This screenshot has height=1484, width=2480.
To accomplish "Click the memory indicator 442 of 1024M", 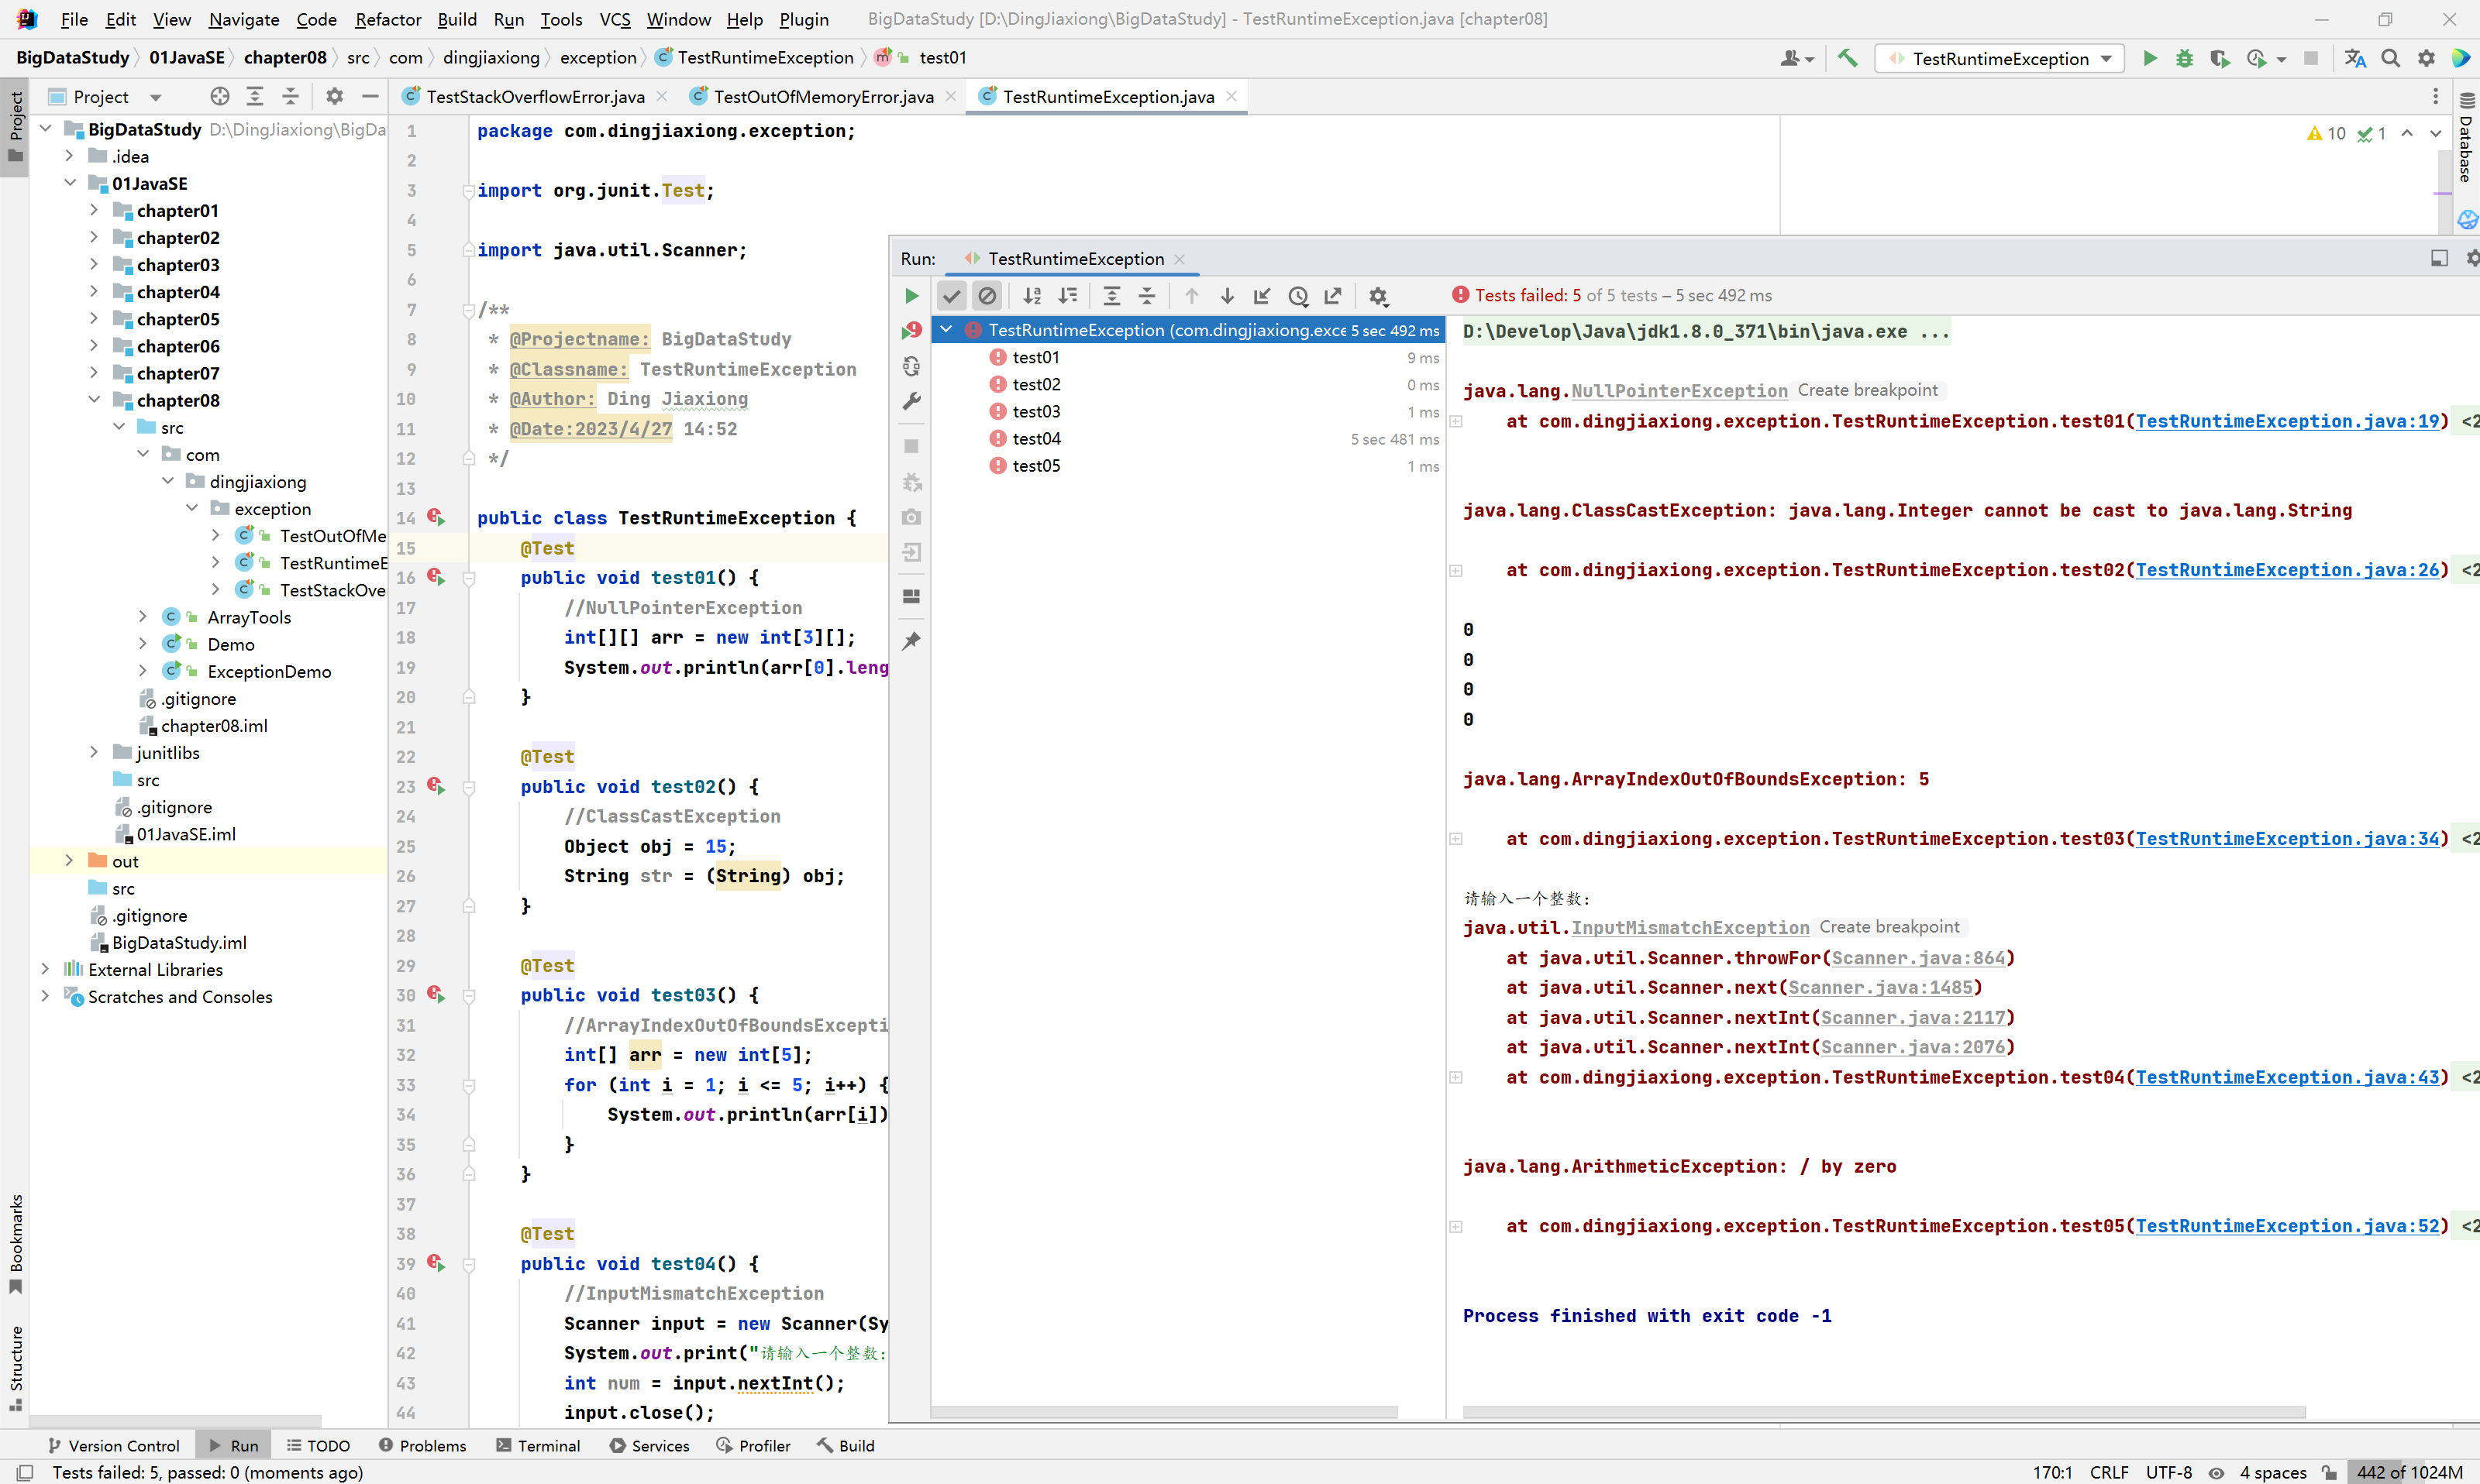I will [2409, 1472].
